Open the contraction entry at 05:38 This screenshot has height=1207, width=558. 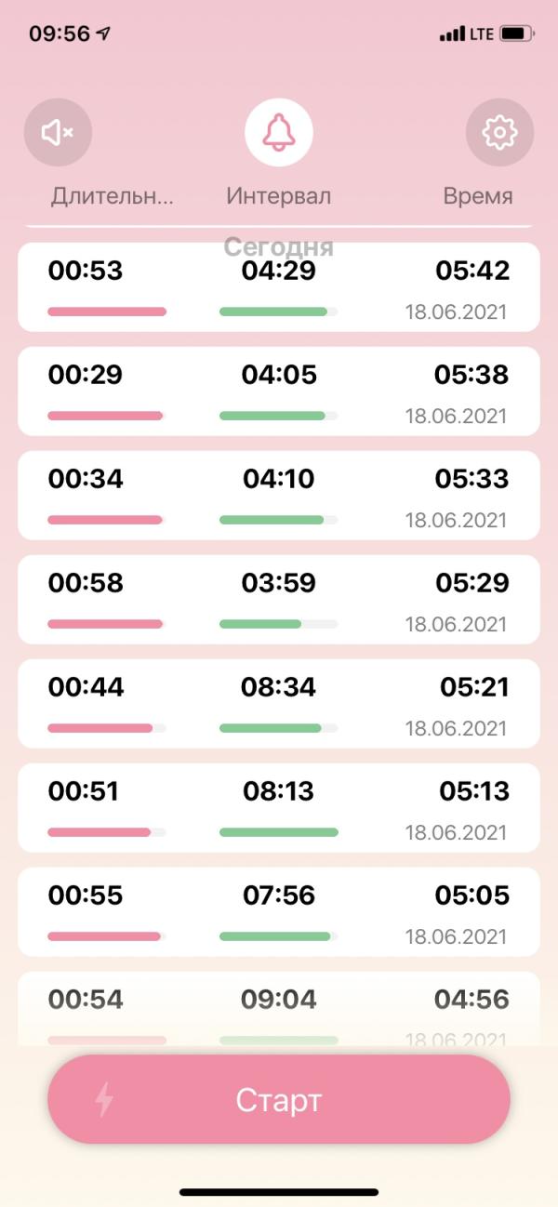279,391
